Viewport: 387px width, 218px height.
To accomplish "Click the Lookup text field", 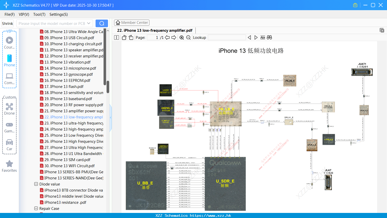I will click(x=227, y=37).
